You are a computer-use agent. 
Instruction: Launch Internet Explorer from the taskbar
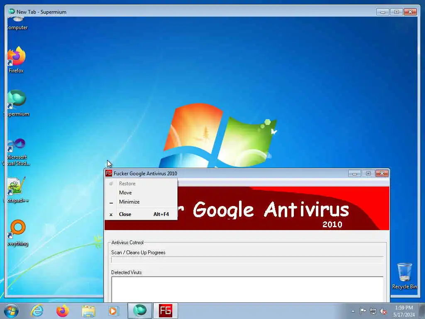[x=37, y=311]
